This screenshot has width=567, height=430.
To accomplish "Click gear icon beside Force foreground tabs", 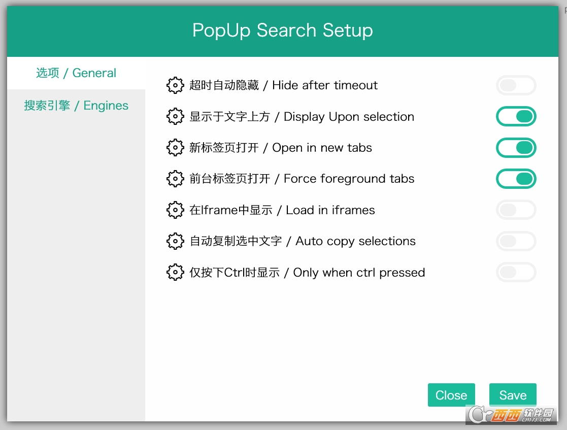I will (x=175, y=179).
